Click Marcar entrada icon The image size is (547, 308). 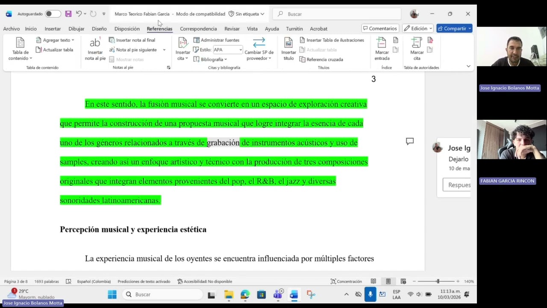(382, 49)
